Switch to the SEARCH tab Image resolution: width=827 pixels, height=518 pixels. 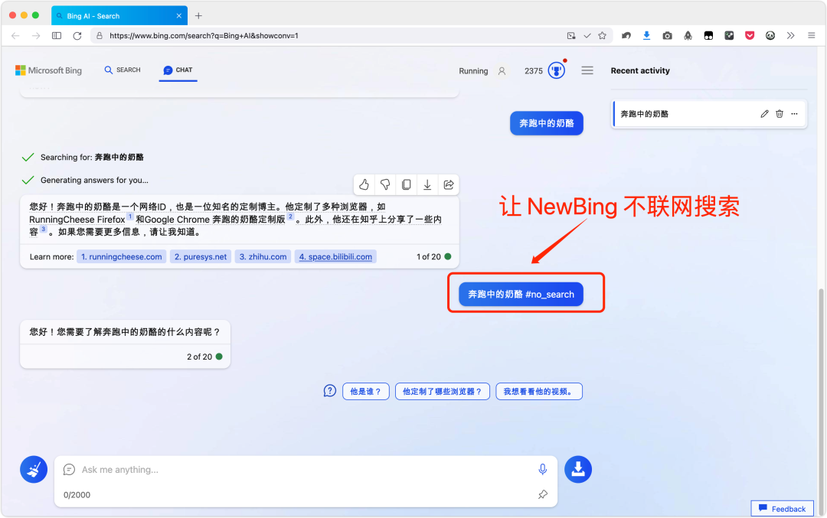(x=123, y=70)
